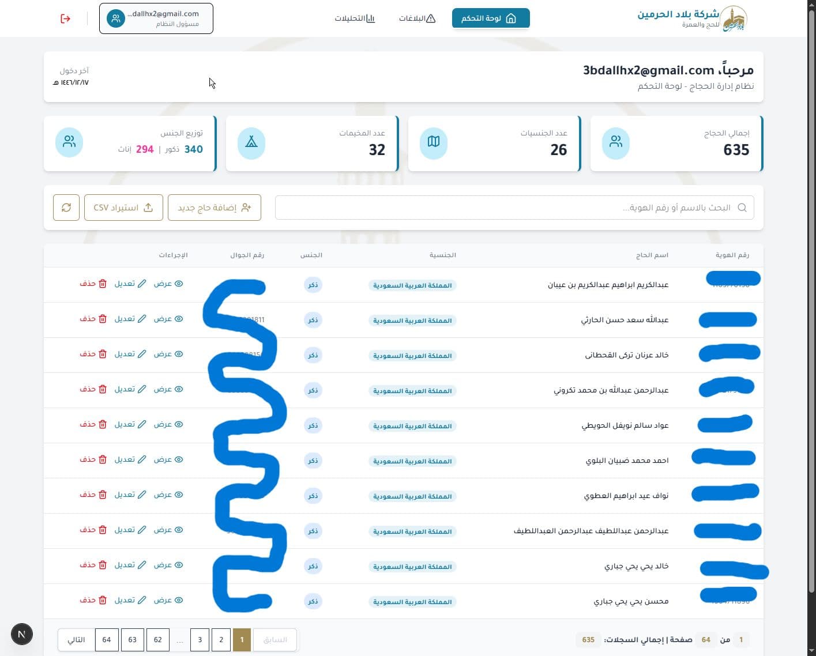Click the gender distribution users icon
Viewport: 816px width, 656px height.
click(x=69, y=142)
